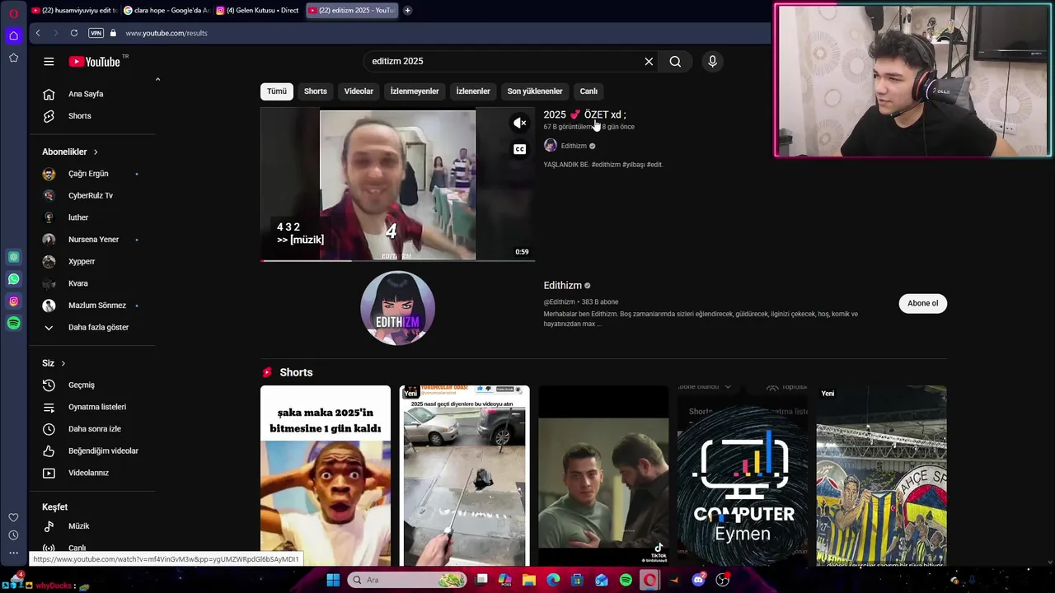Switch to clara hope Google tab

pyautogui.click(x=166, y=11)
